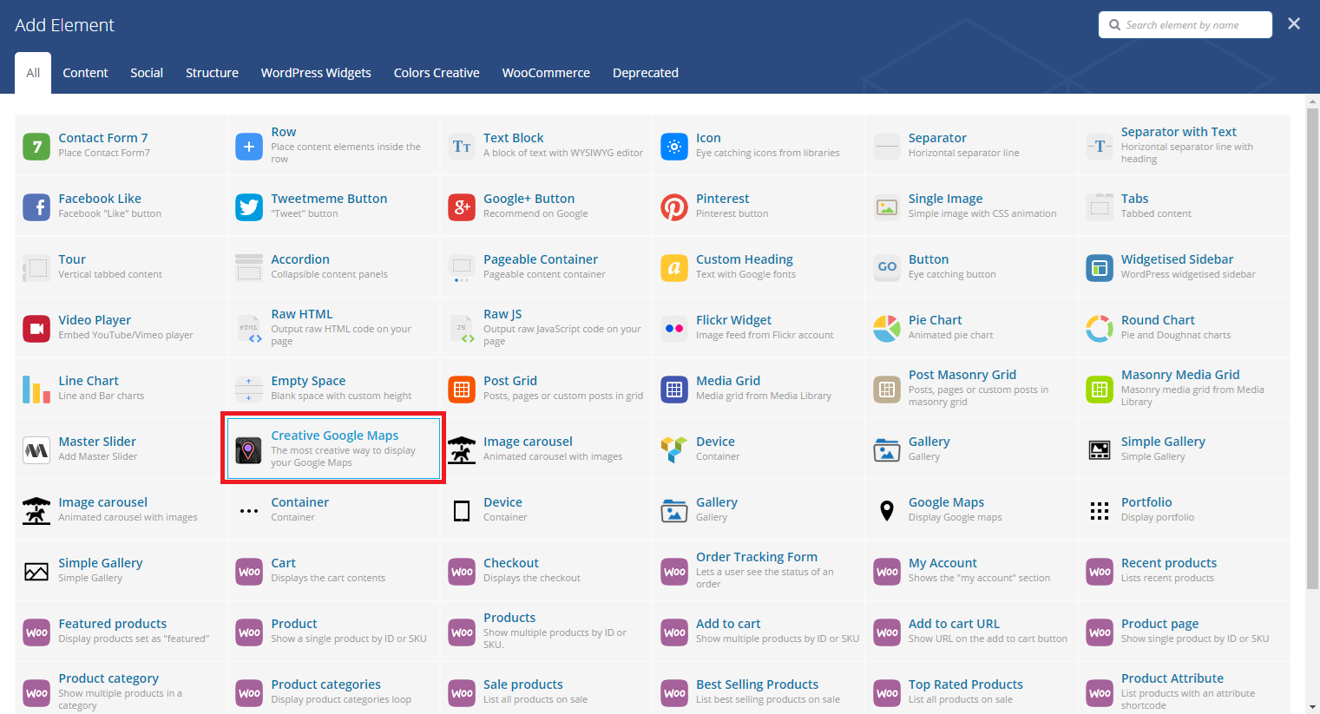Open the Content tab
Image resolution: width=1320 pixels, height=714 pixels.
85,73
